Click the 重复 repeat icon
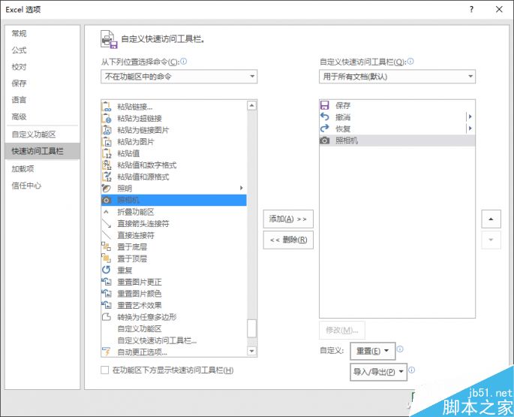This screenshot has width=514, height=417. [x=107, y=270]
